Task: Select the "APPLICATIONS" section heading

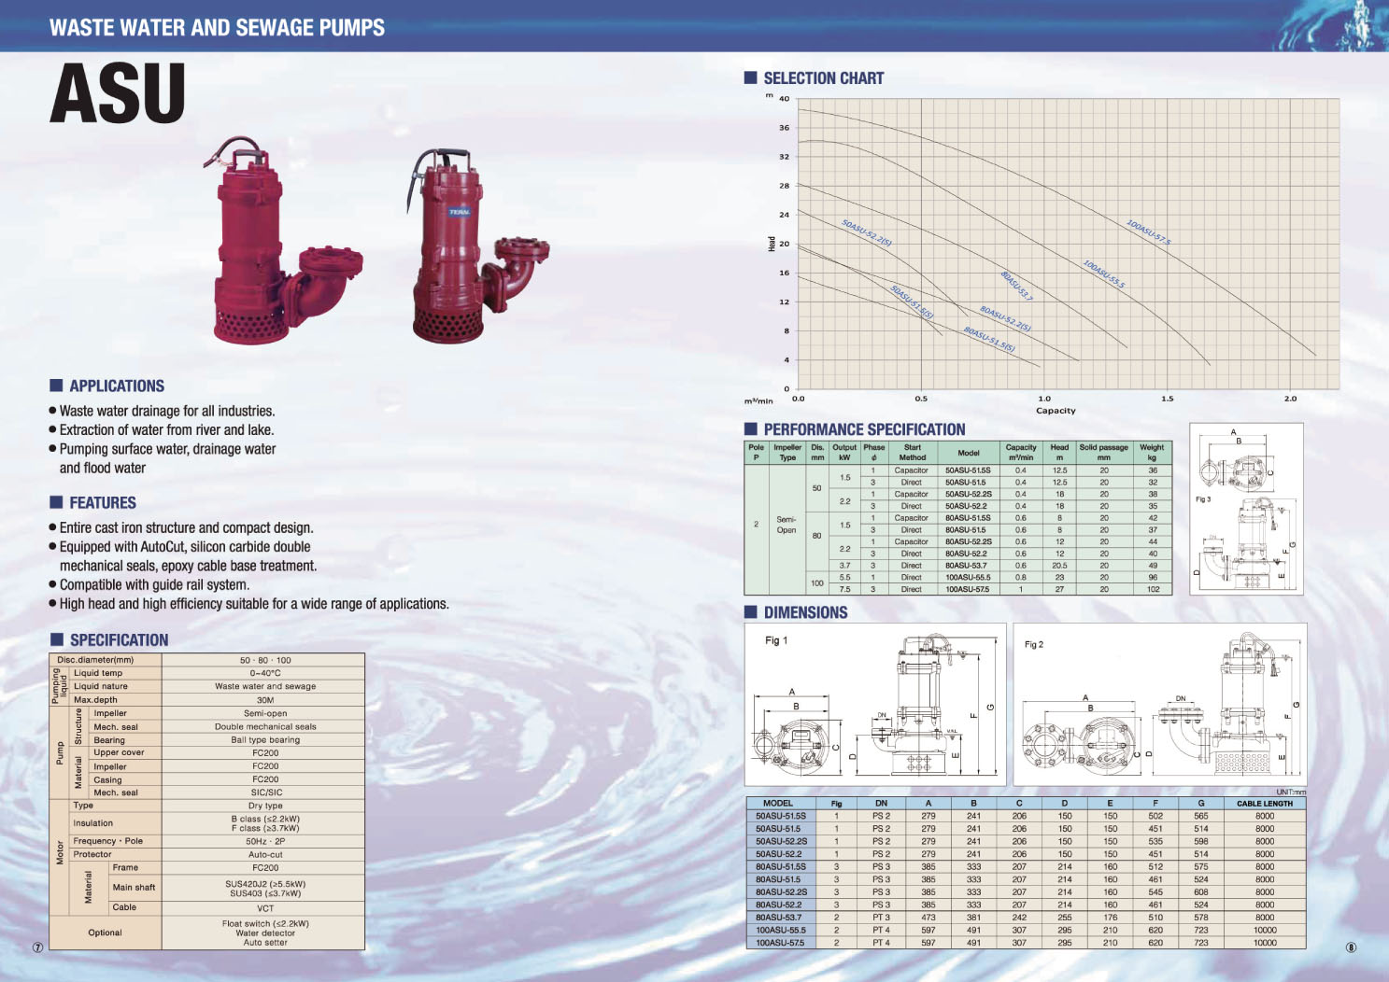Action: (x=117, y=386)
